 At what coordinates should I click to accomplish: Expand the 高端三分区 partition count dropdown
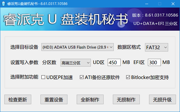click(76, 63)
